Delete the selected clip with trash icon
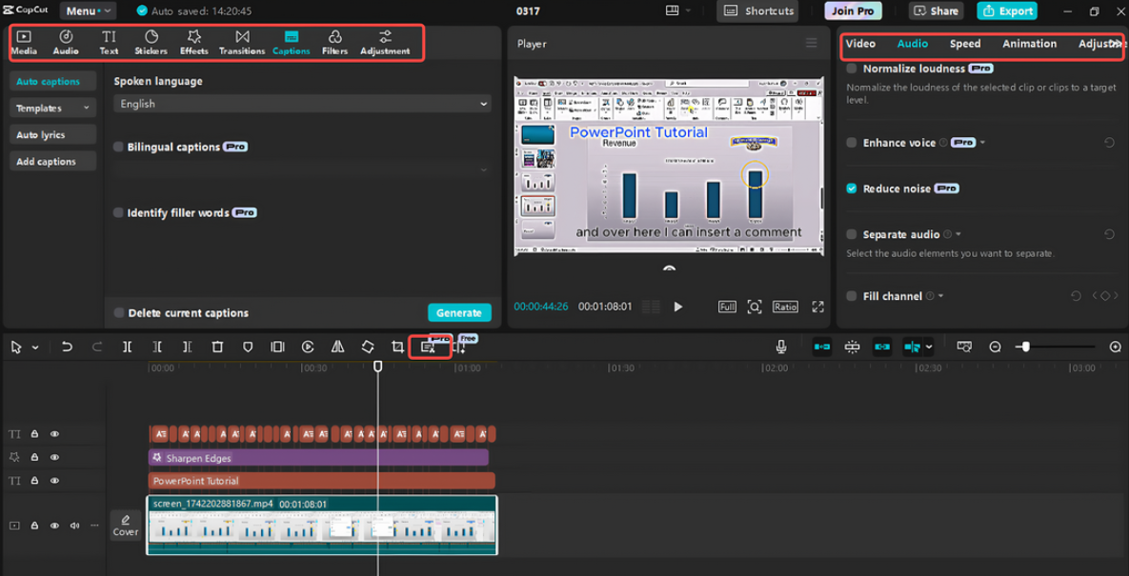 [217, 348]
